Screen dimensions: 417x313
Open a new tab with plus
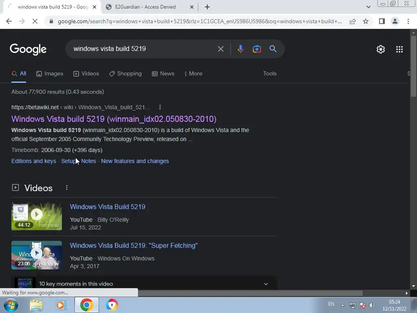click(x=207, y=7)
